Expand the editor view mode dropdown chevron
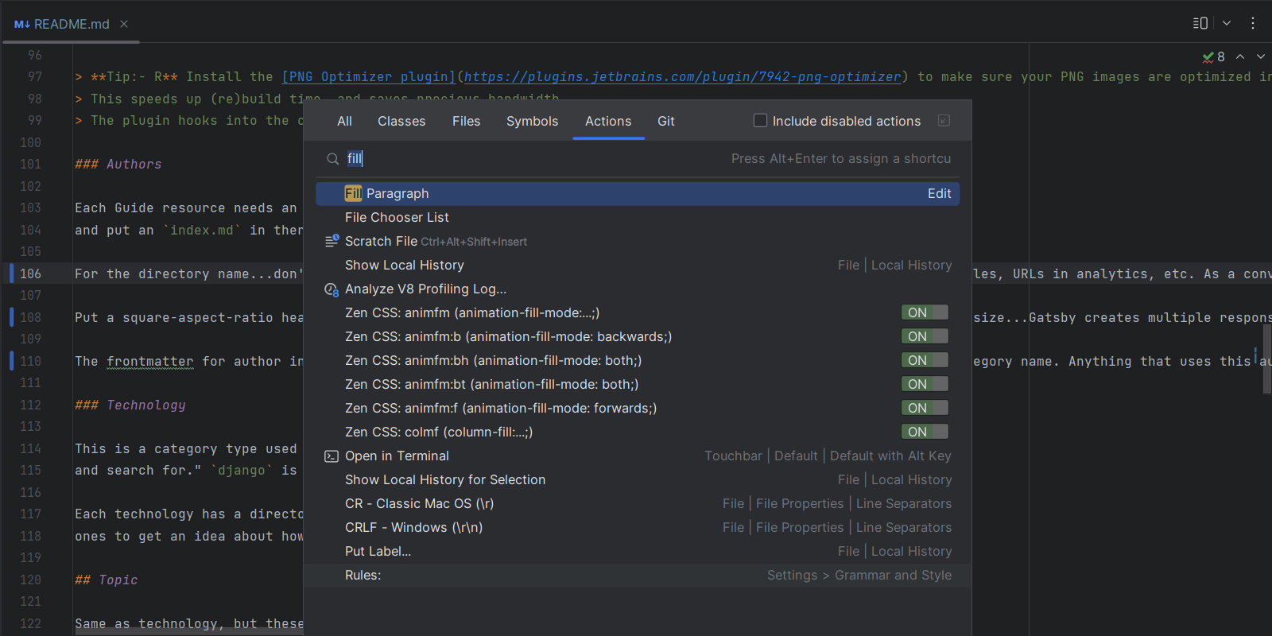The width and height of the screenshot is (1272, 636). coord(1227,23)
